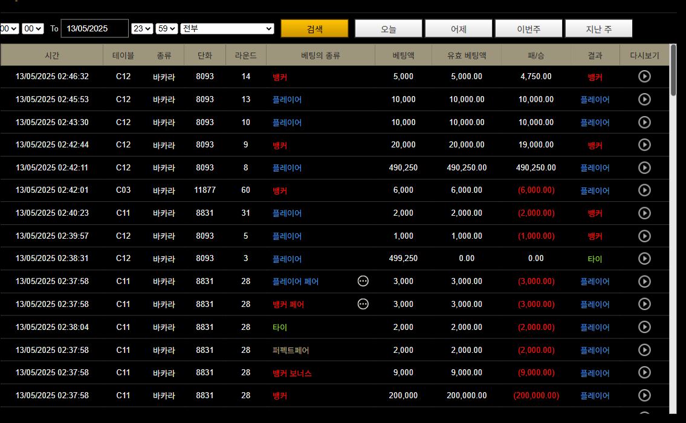The width and height of the screenshot is (686, 423).
Task: Click the 유효 베팅액 column header
Action: click(467, 56)
